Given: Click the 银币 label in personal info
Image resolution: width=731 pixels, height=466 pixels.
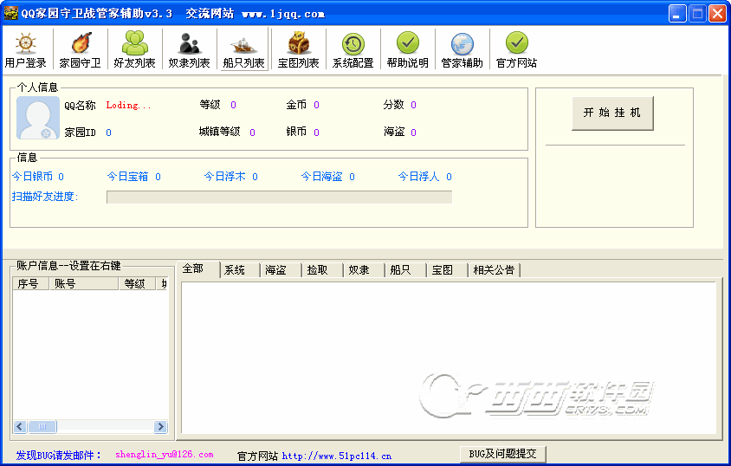Looking at the screenshot, I should point(296,132).
